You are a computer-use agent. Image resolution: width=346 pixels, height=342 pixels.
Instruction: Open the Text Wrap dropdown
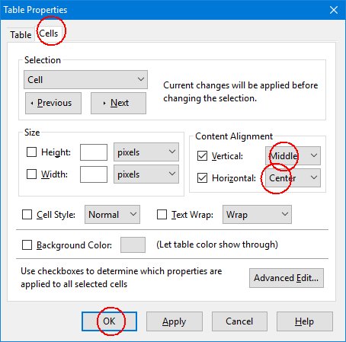[x=257, y=215]
